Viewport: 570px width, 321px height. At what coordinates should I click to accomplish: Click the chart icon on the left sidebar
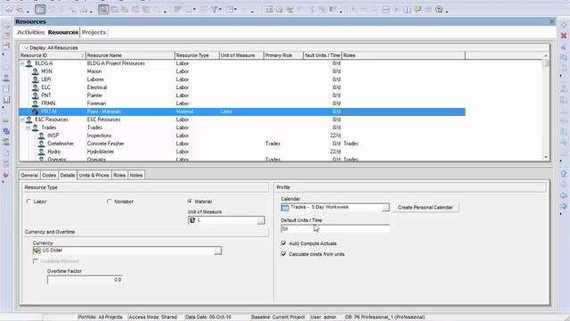coord(6,100)
